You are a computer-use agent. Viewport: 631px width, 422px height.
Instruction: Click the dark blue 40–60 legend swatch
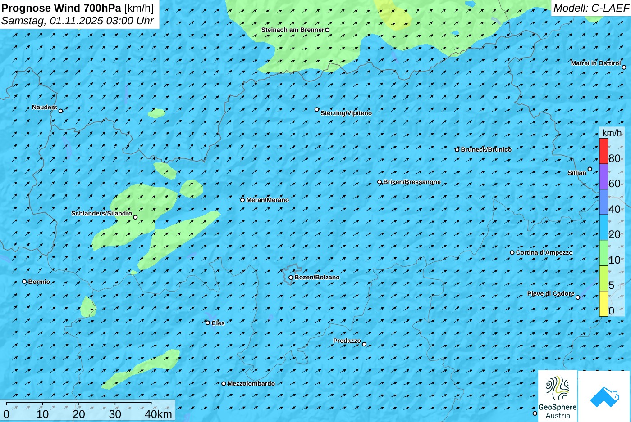pos(604,202)
